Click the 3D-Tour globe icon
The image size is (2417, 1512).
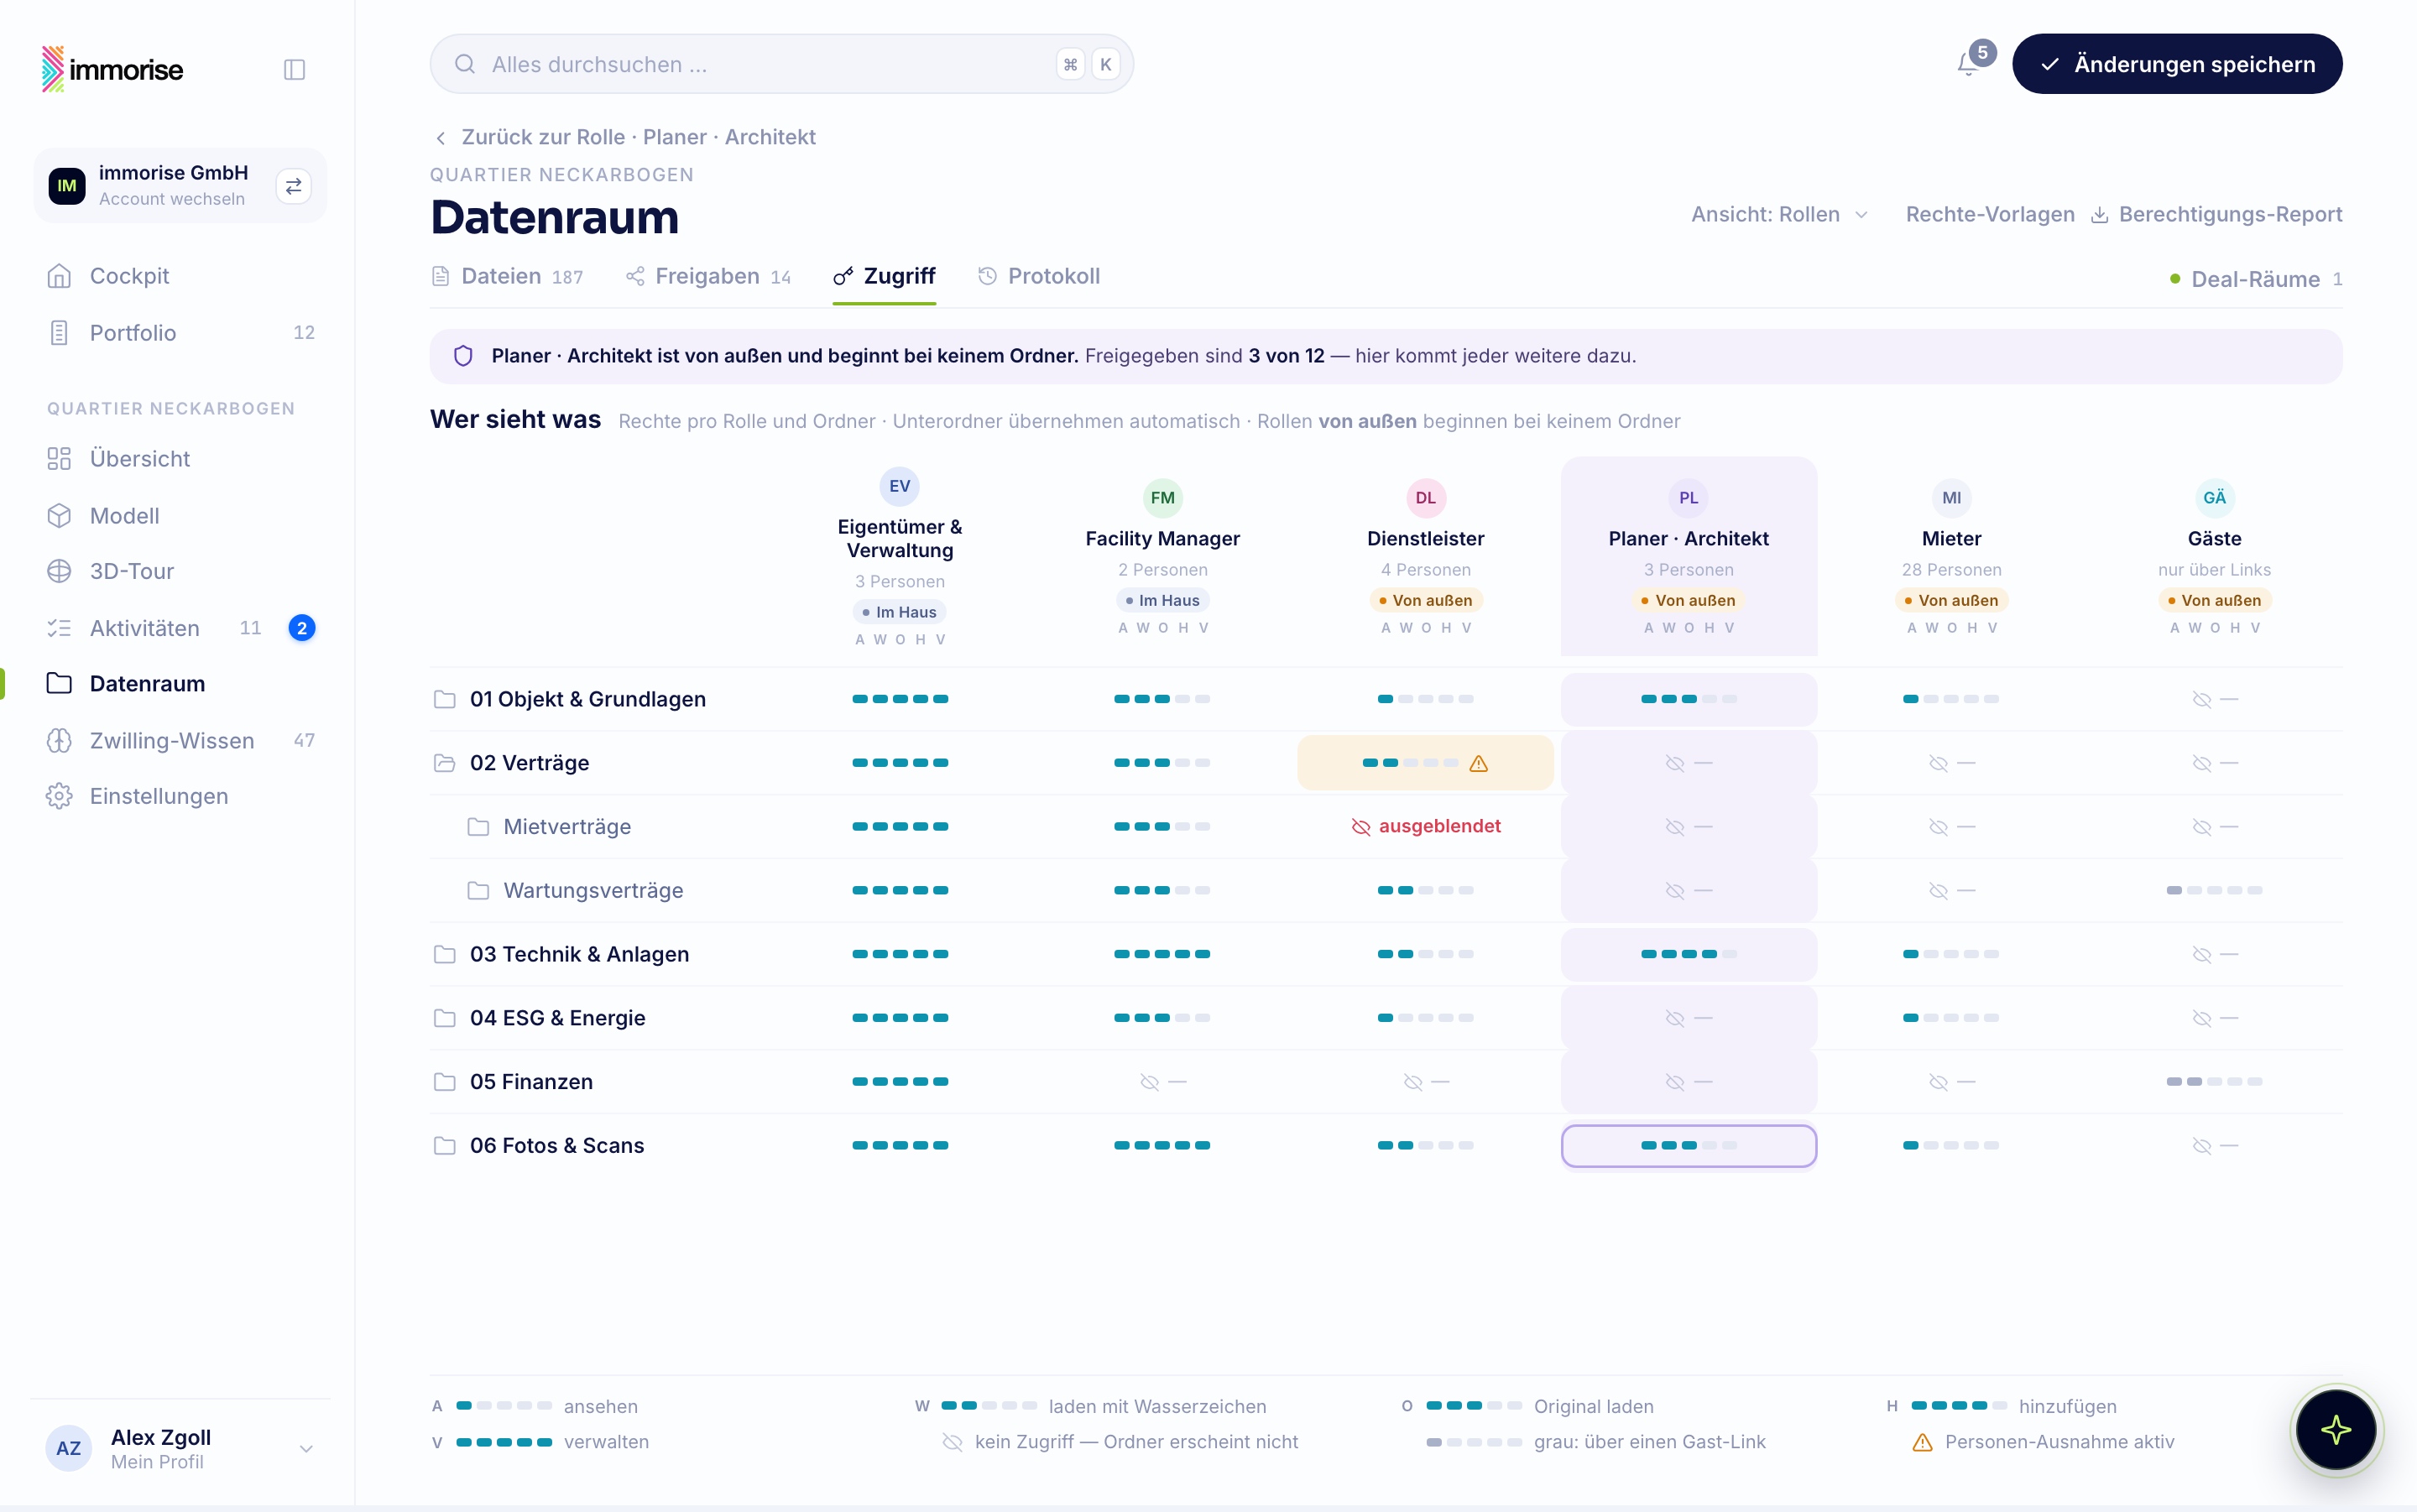pos(59,571)
